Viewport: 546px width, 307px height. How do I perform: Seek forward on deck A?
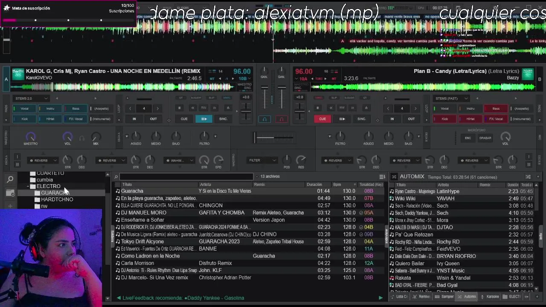(x=215, y=108)
